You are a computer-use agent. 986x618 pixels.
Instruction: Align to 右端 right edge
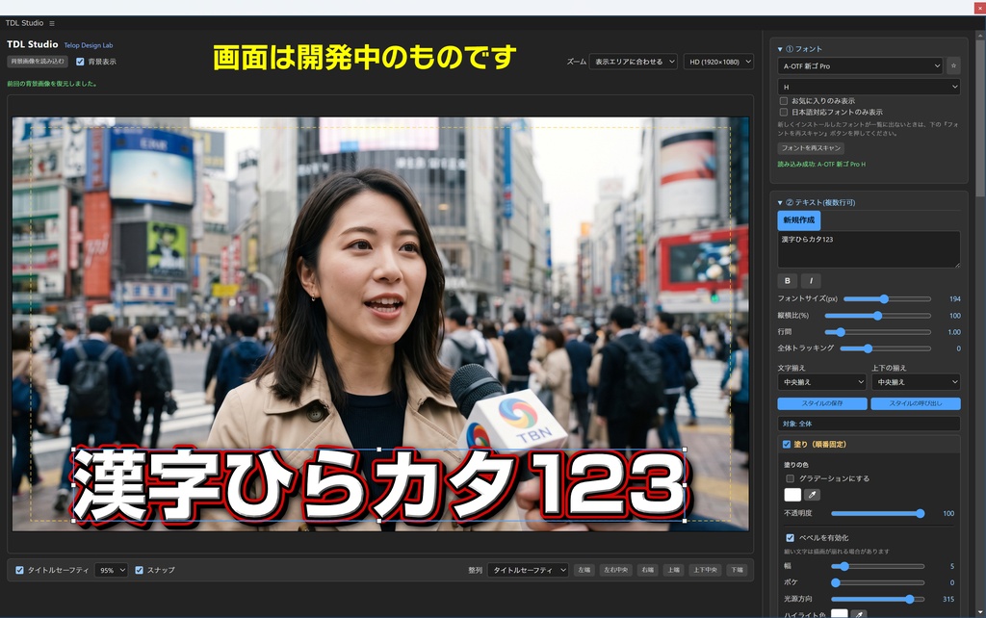pyautogui.click(x=647, y=570)
